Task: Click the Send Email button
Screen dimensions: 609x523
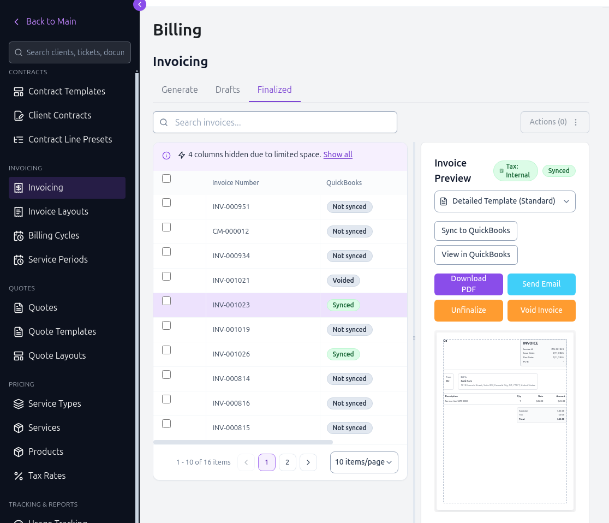Action: [541, 284]
